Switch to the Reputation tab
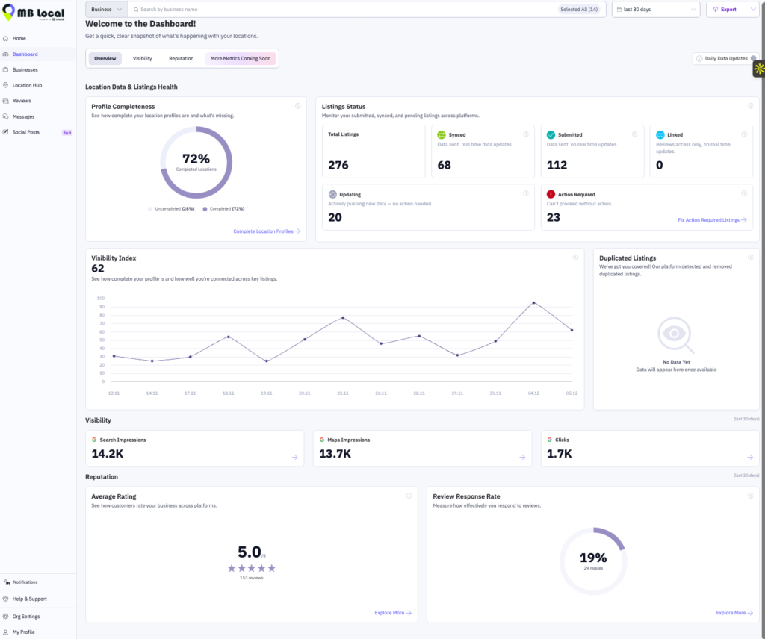The image size is (765, 639). click(x=181, y=58)
